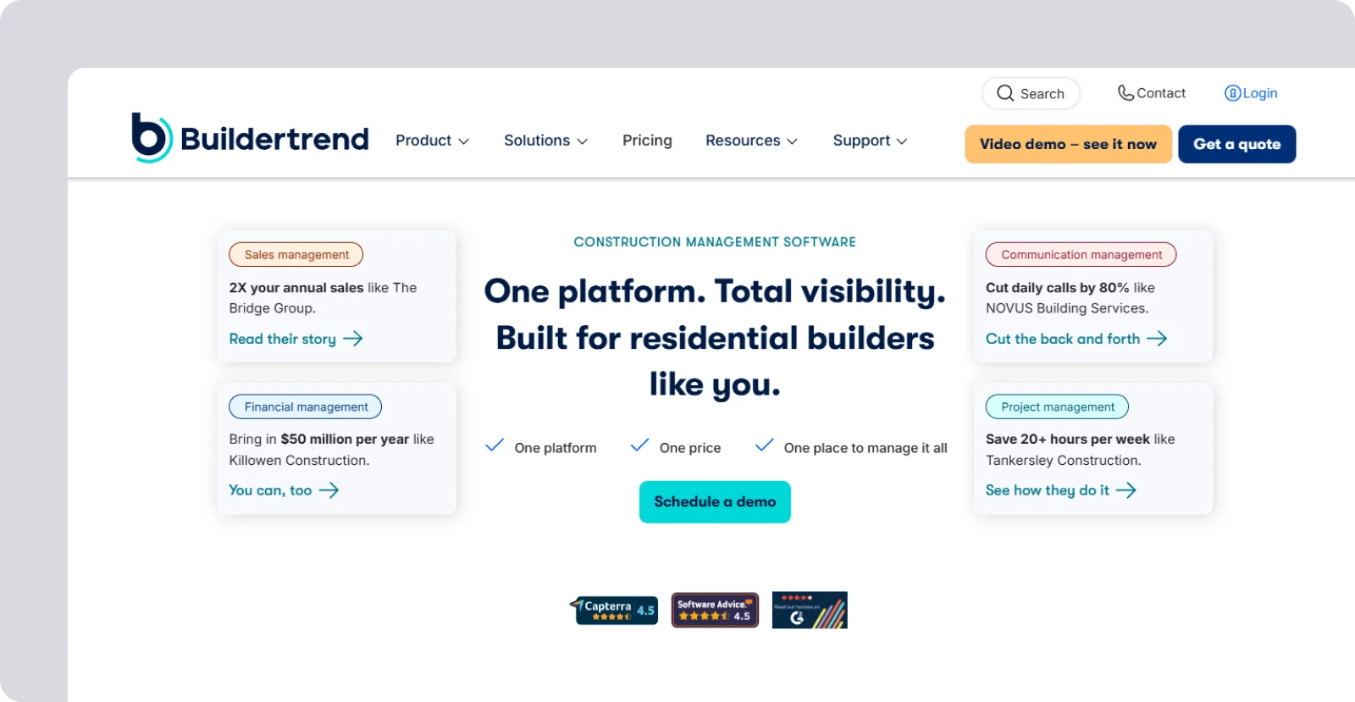This screenshot has width=1355, height=702.
Task: Click the Save 20+ hours per week text
Action: [1068, 439]
